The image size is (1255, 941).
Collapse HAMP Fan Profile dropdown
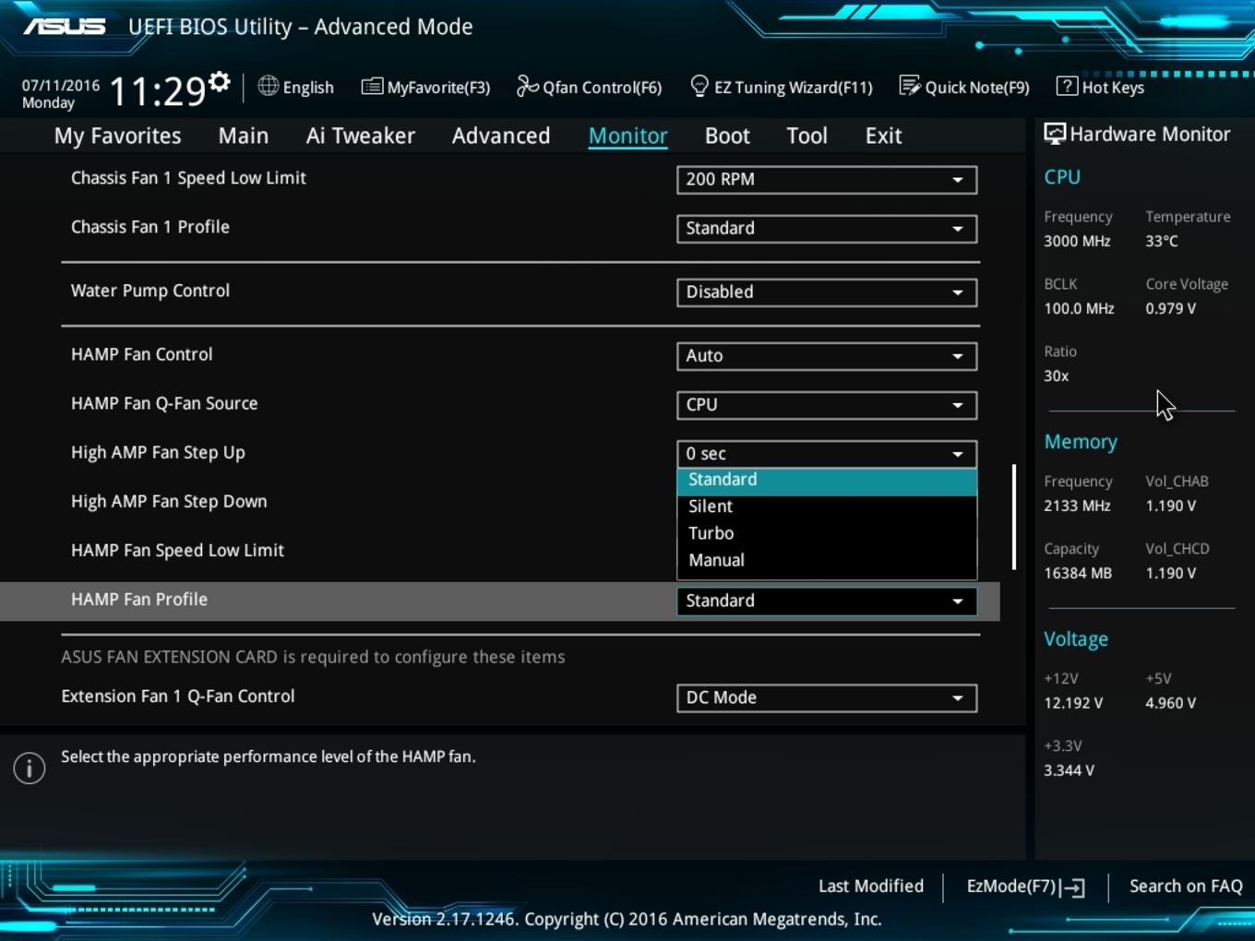point(827,601)
